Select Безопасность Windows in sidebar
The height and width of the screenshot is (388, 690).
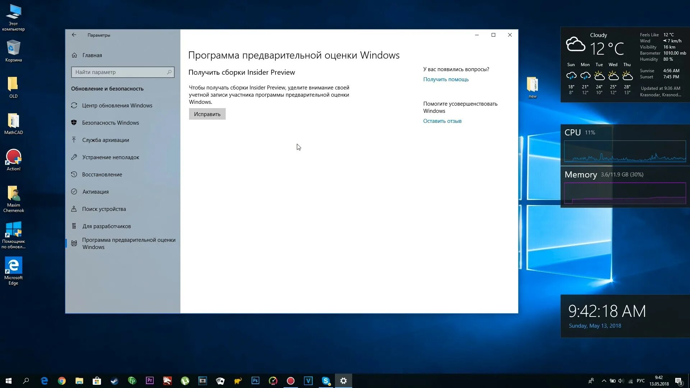point(110,123)
